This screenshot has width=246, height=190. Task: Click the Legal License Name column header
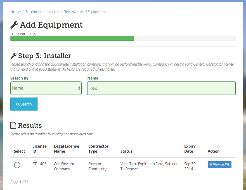click(67, 149)
